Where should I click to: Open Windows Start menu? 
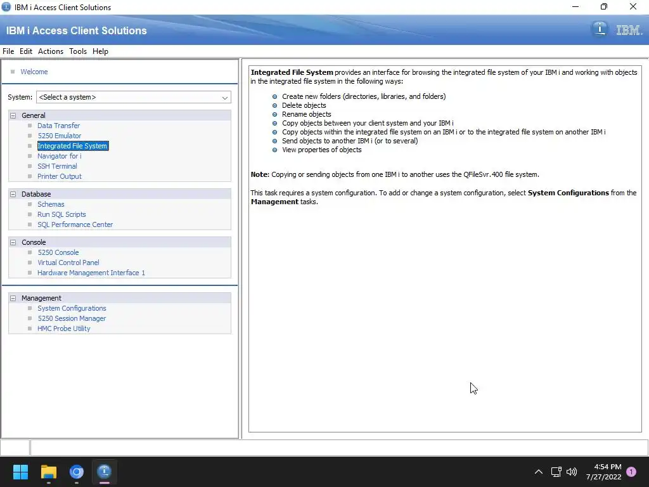pos(20,472)
